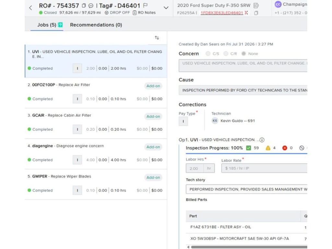The width and height of the screenshot is (332, 249).
Task: Click the Inspection Progress 100% bar
Action: coord(246,153)
